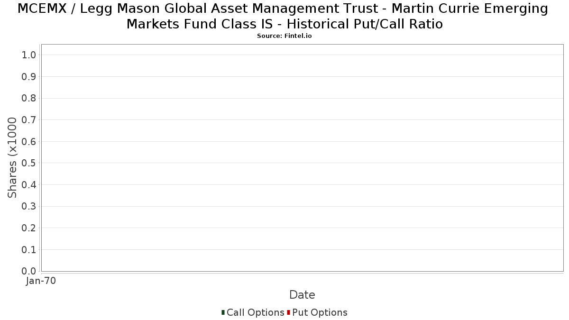Screen dimensions: 569x320
Task: Click the 1.0 y-axis tick label
Action: coord(29,55)
